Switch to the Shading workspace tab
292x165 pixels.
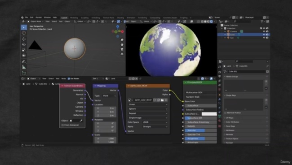pos(120,18)
